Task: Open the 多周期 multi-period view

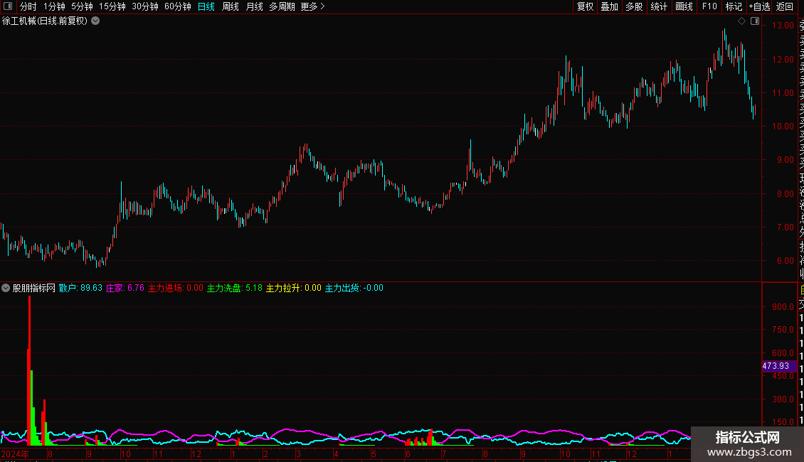Action: click(282, 6)
